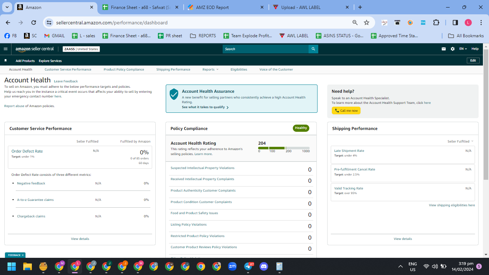
Task: Open a new browser tab
Action: coord(360,7)
